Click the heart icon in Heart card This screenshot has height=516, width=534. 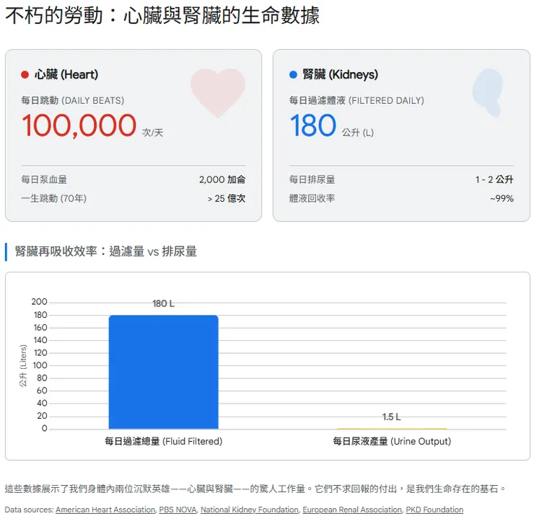pyautogui.click(x=218, y=92)
